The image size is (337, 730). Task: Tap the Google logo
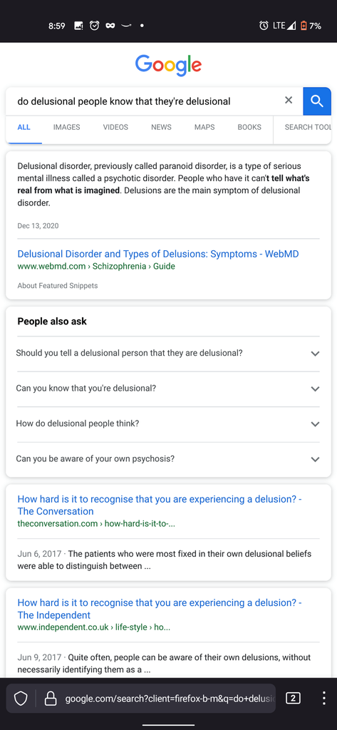point(168,65)
